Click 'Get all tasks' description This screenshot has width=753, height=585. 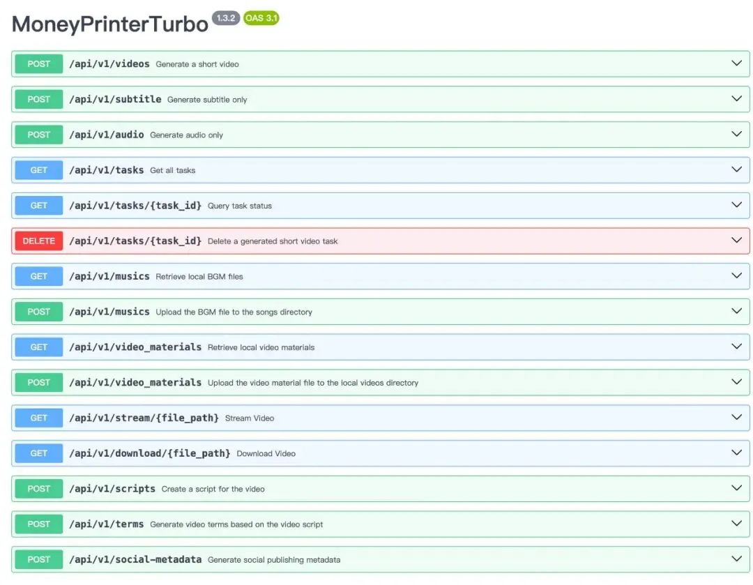172,171
